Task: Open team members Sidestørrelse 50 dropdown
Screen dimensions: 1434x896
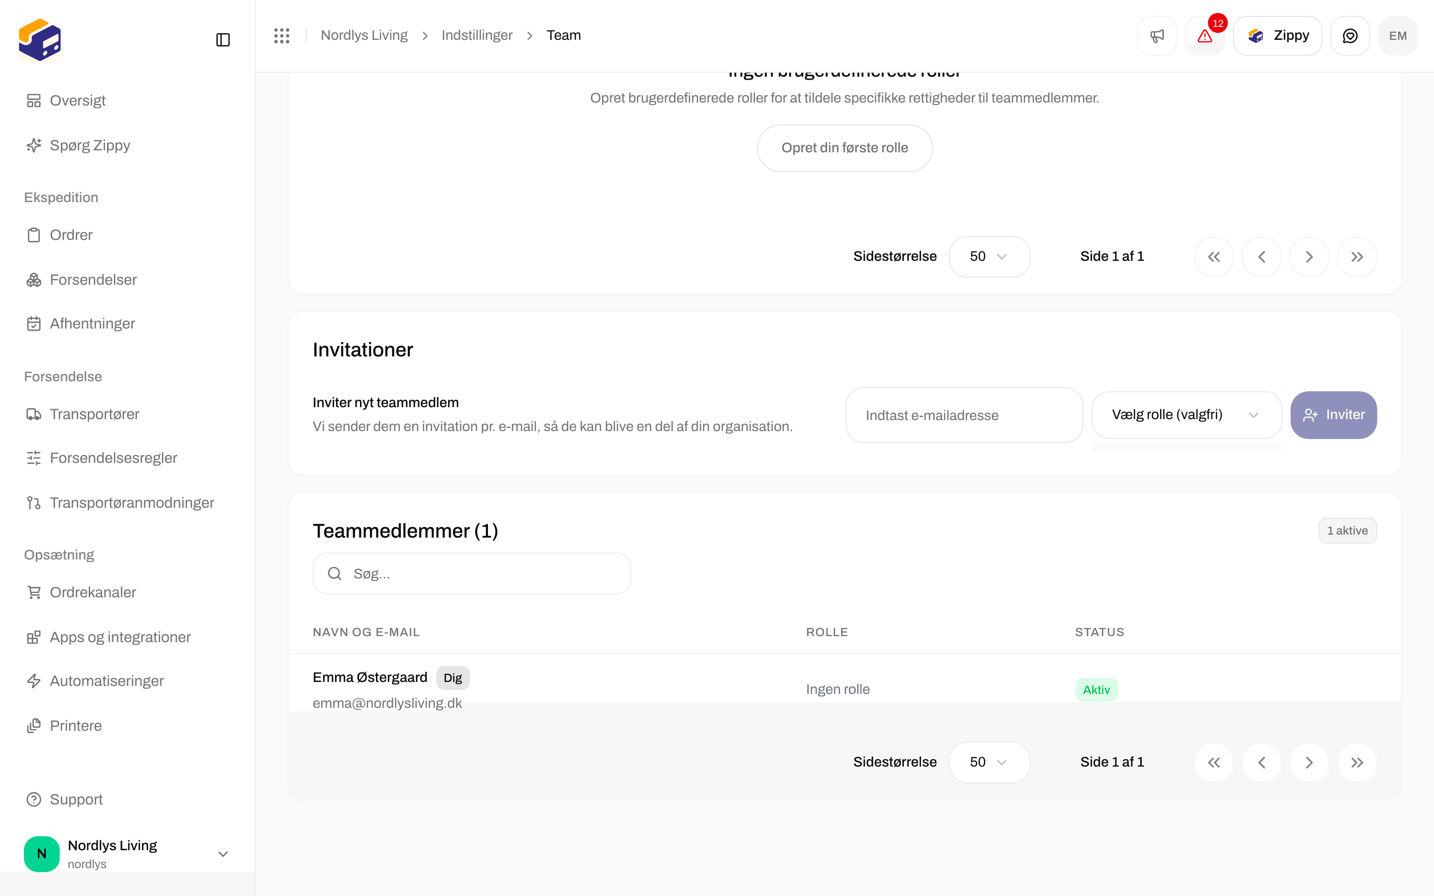Action: point(989,762)
